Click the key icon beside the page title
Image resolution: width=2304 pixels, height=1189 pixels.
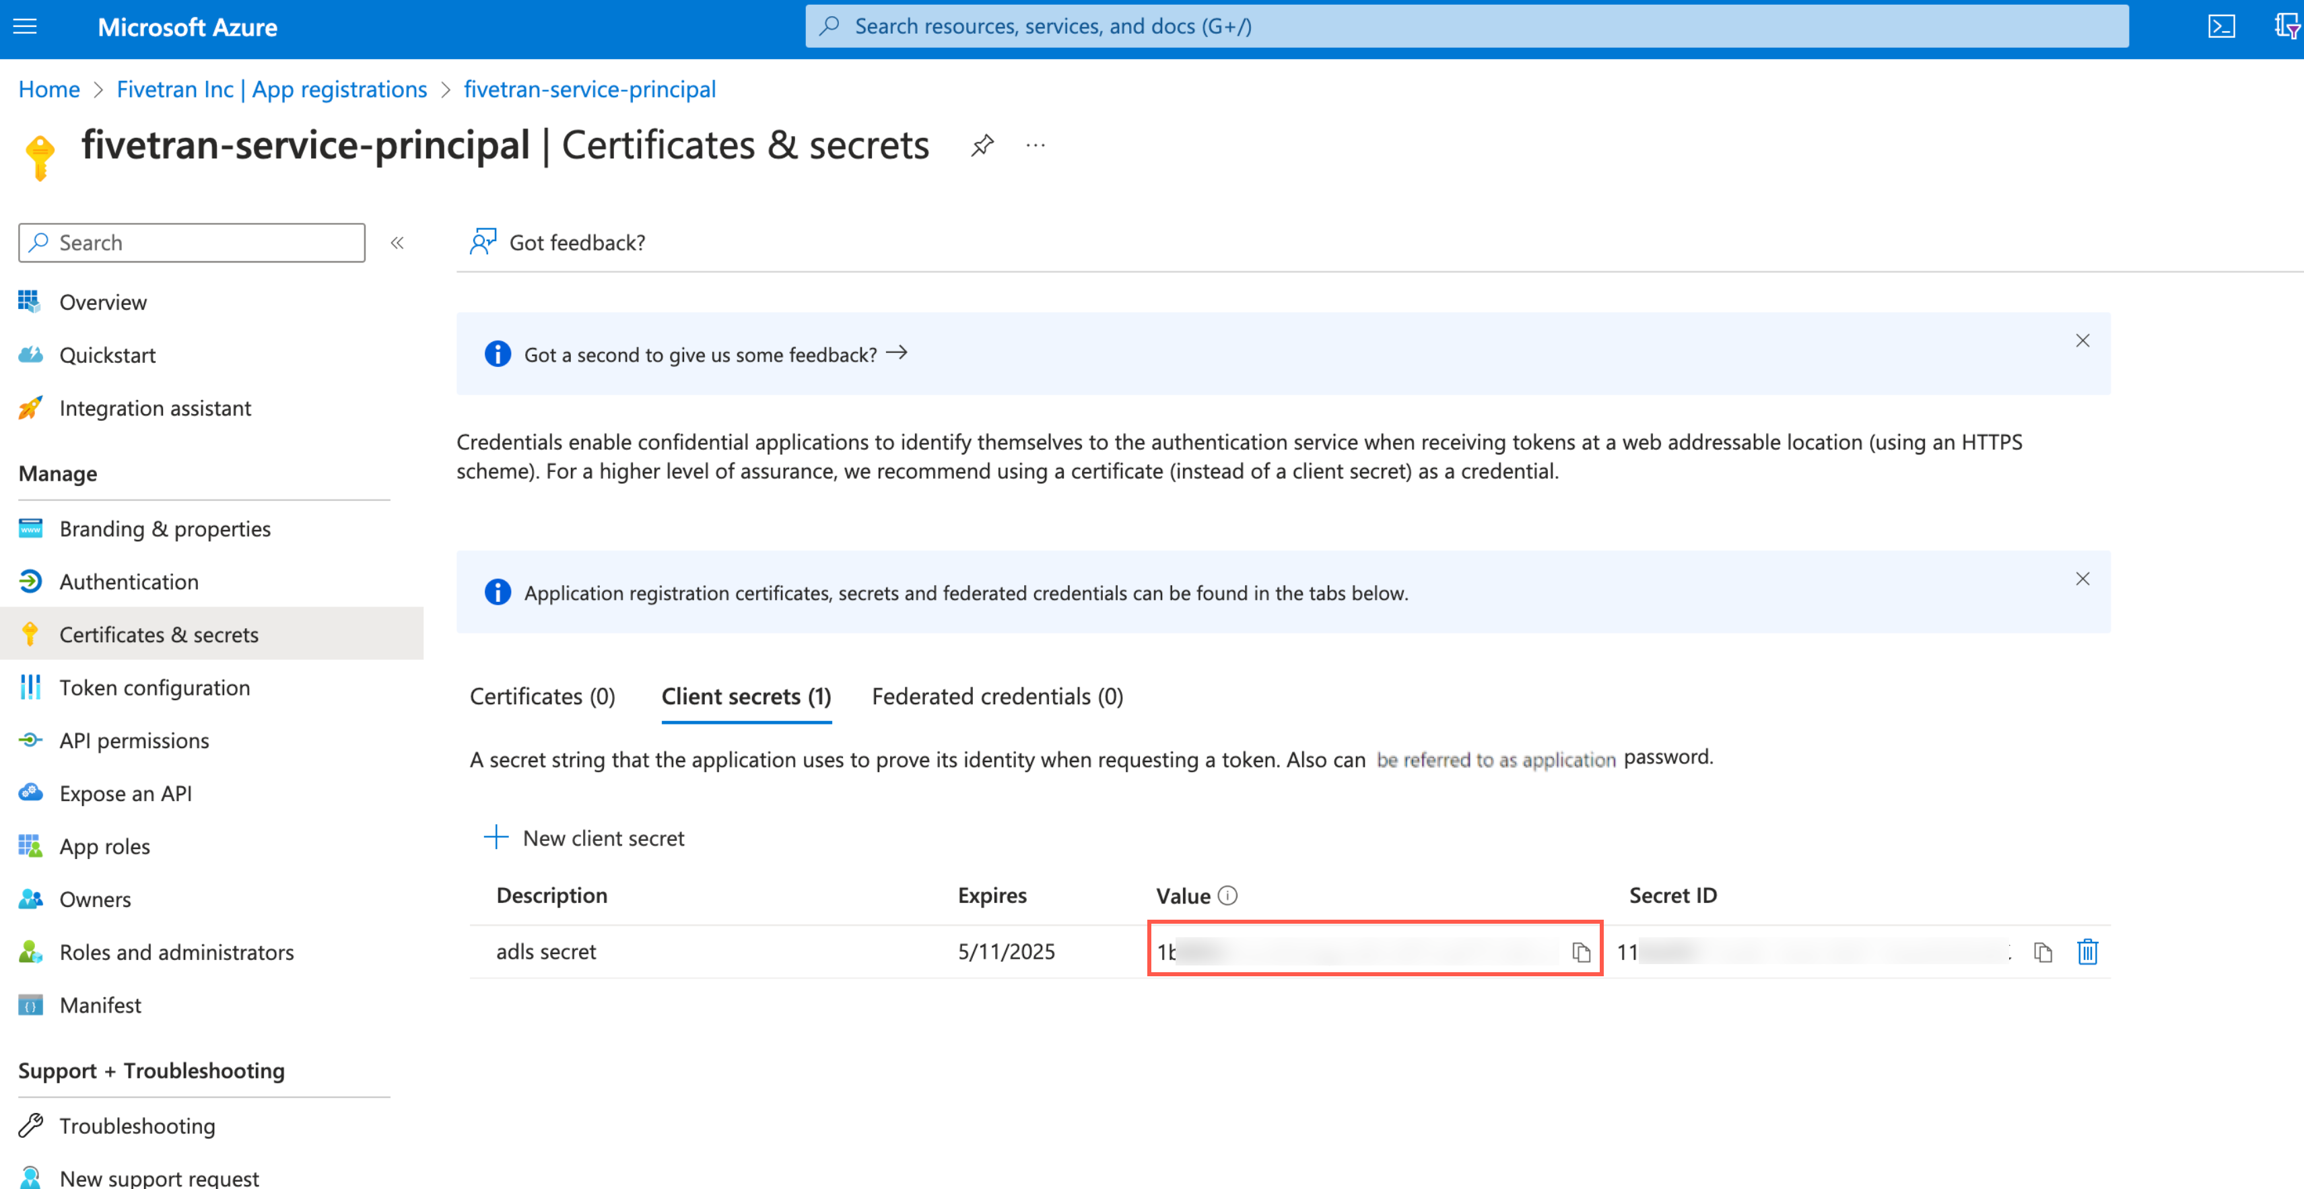39,157
